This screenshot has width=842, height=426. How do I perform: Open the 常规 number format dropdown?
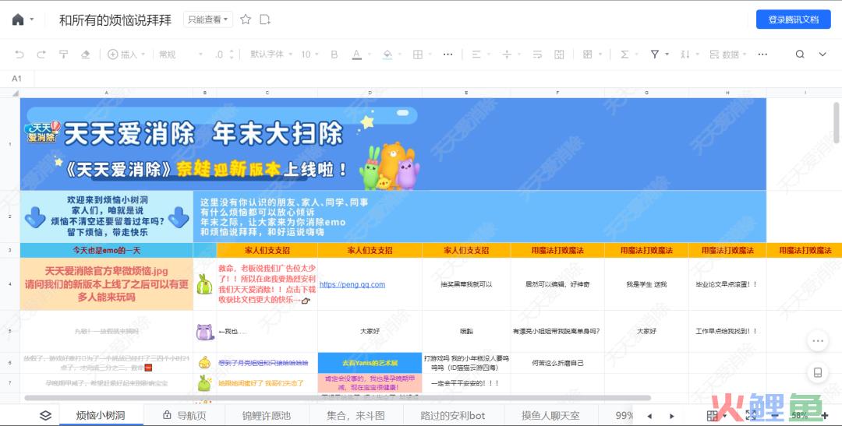[x=180, y=55]
